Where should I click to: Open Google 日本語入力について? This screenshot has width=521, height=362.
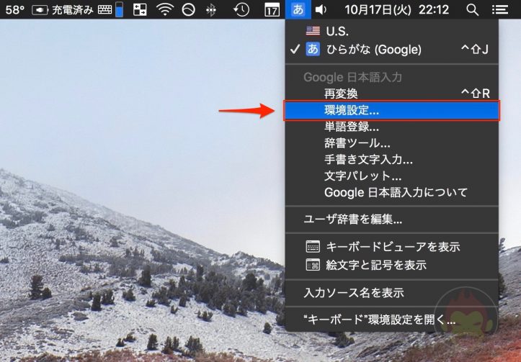(x=392, y=192)
